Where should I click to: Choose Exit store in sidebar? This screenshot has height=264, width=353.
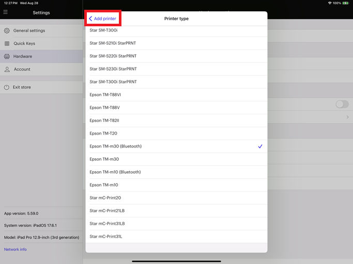[x=41, y=87]
